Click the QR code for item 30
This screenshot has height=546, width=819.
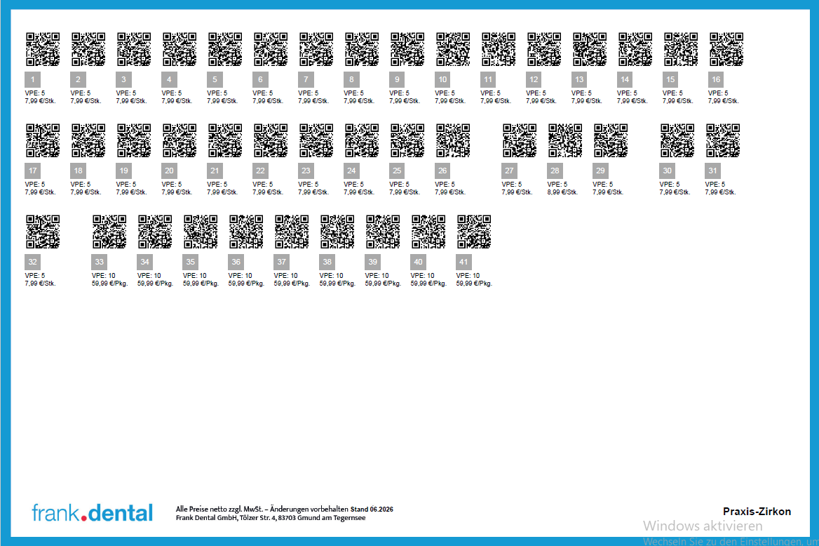click(677, 140)
